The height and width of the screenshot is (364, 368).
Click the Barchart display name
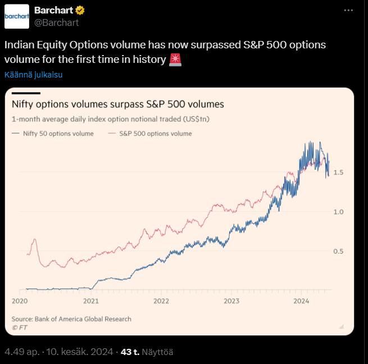[53, 11]
